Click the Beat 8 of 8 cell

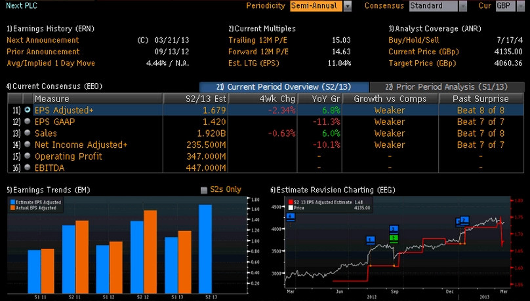tap(481, 110)
